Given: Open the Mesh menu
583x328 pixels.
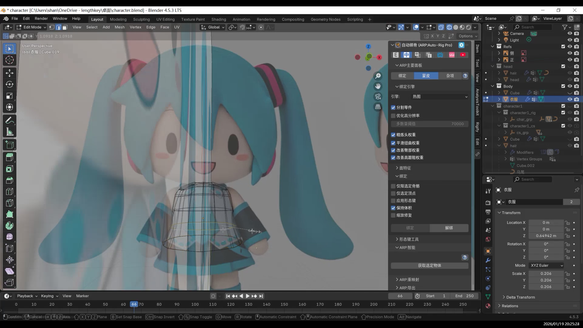Looking at the screenshot, I should click(x=119, y=27).
